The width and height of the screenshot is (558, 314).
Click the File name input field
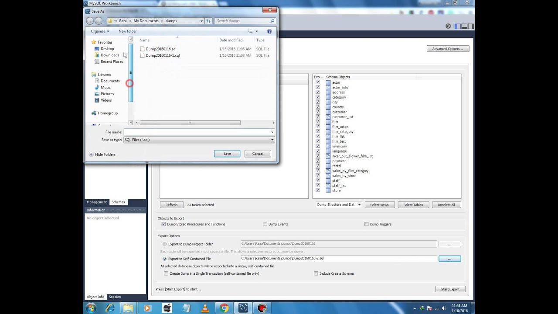tap(197, 132)
